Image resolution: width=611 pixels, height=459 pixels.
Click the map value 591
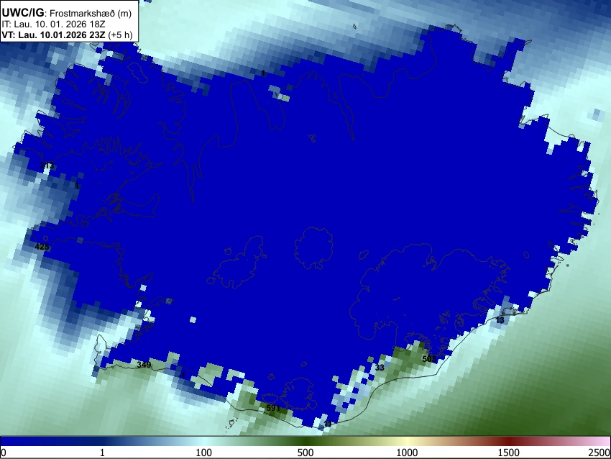(273, 409)
